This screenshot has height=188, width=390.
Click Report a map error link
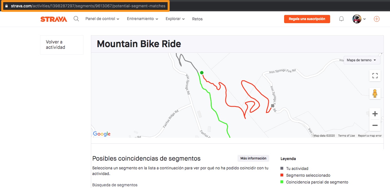point(370,136)
